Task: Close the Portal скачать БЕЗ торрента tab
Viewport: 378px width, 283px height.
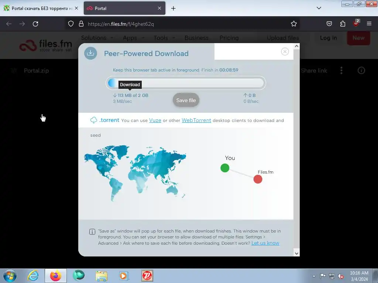Action: (x=76, y=8)
